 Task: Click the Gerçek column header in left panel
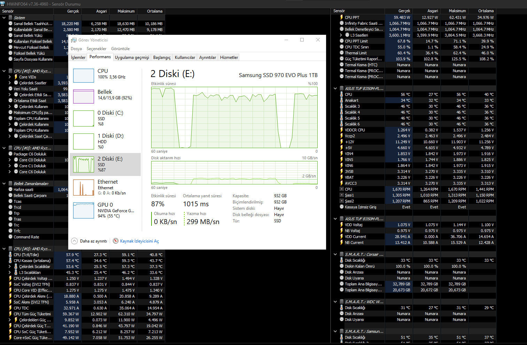pyautogui.click(x=68, y=11)
